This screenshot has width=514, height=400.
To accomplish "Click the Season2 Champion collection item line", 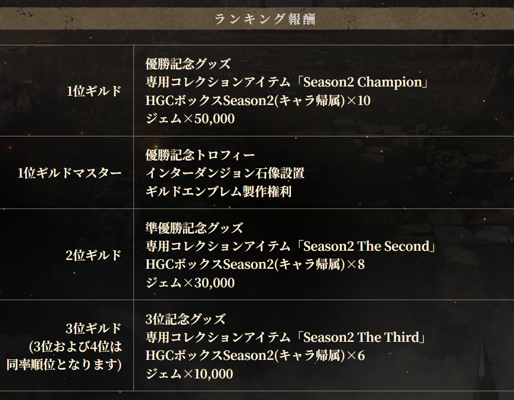I will 287,82.
